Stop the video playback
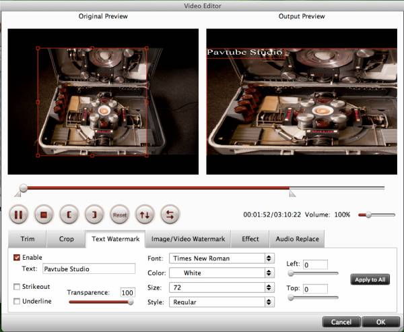Image resolution: width=404 pixels, height=332 pixels. click(44, 215)
